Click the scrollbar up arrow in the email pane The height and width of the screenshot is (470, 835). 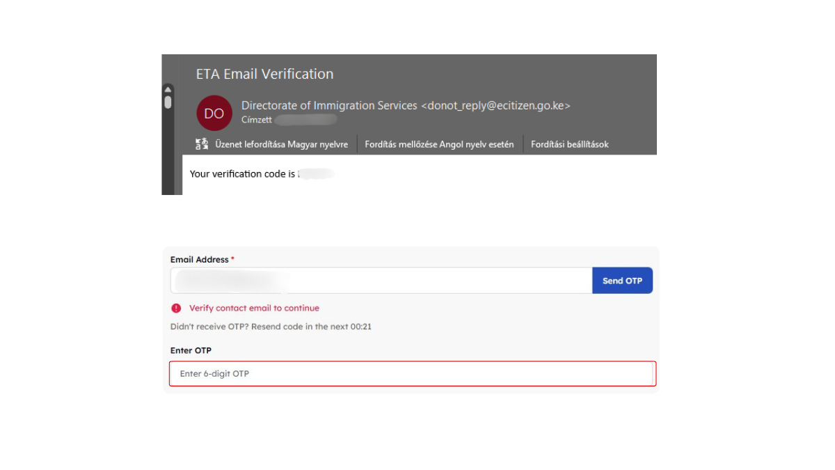click(x=168, y=89)
